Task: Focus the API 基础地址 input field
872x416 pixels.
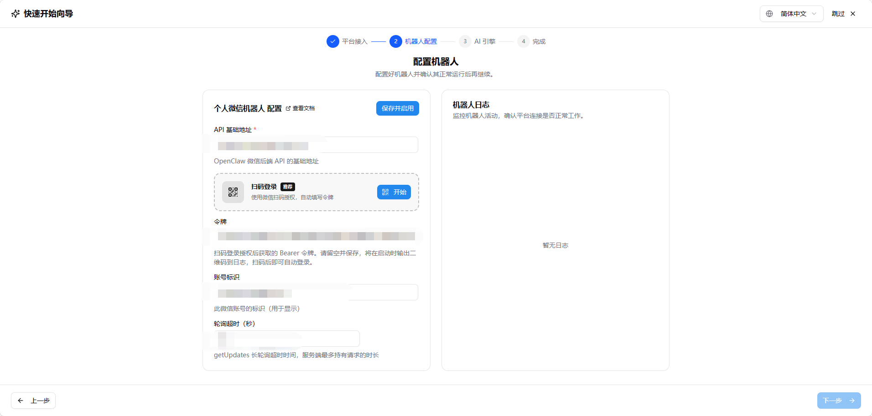Action: point(316,145)
